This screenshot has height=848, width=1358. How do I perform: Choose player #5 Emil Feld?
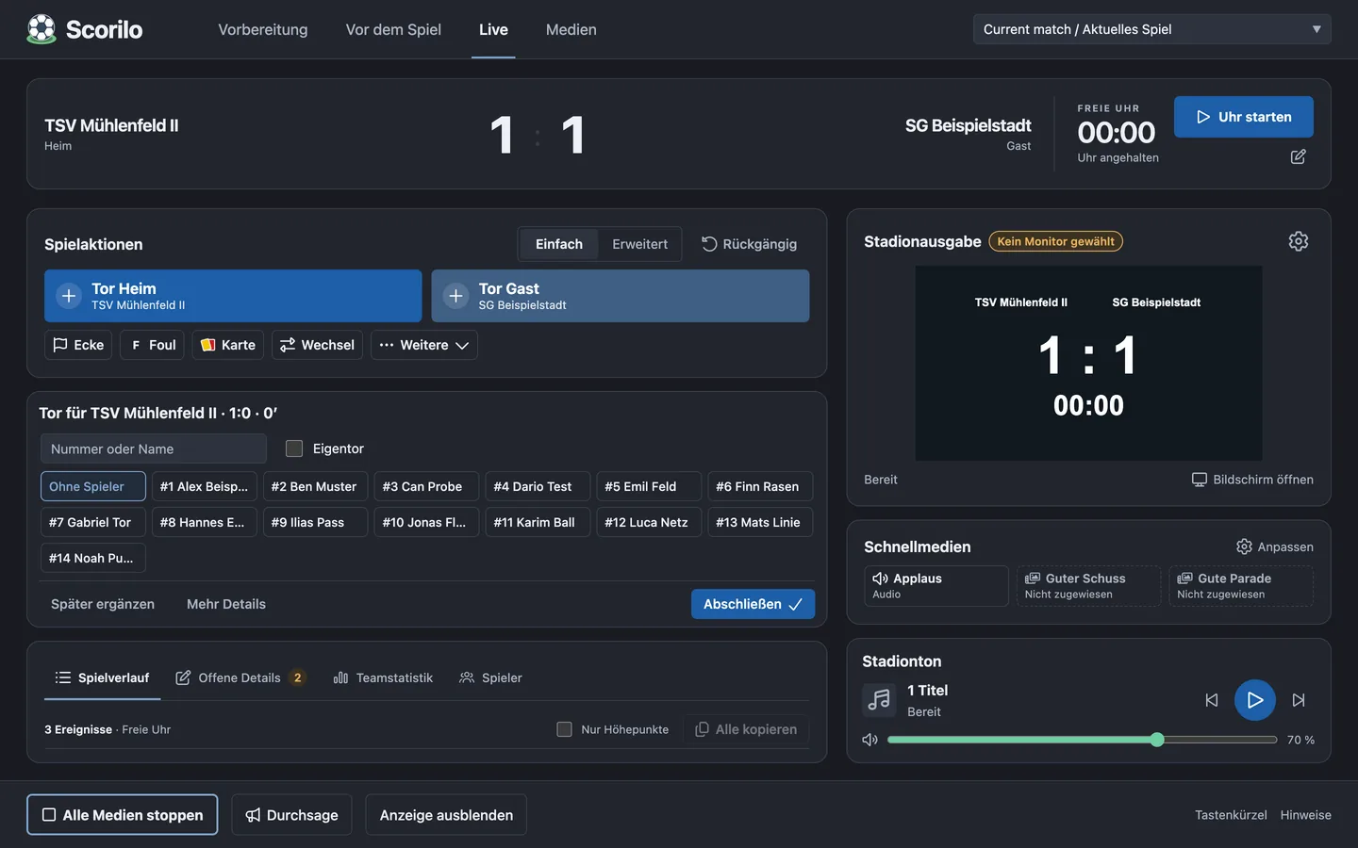[649, 486]
